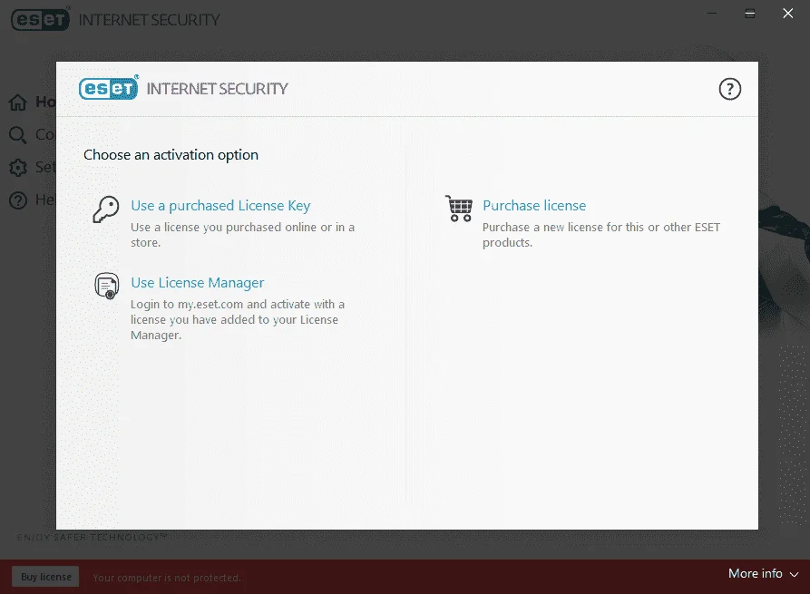The image size is (810, 594).
Task: Click 'Your computer is not protected.' status text
Action: 167,578
